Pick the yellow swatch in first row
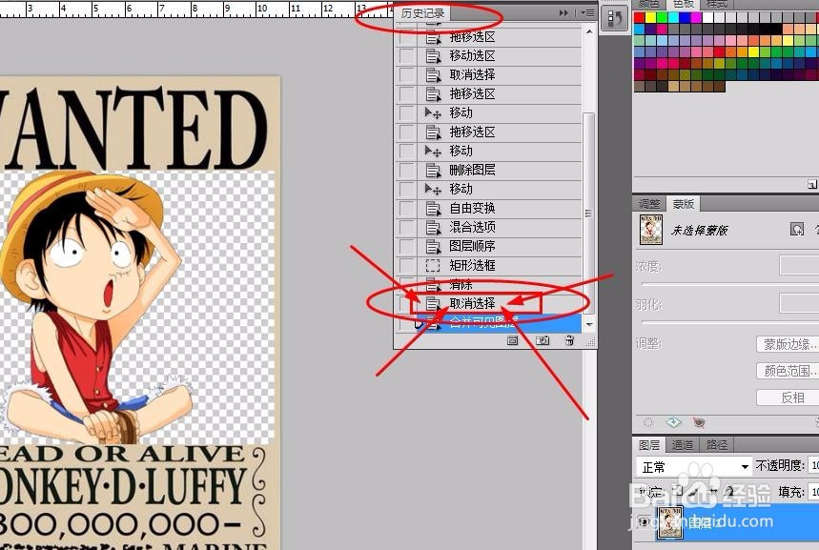 [651, 18]
